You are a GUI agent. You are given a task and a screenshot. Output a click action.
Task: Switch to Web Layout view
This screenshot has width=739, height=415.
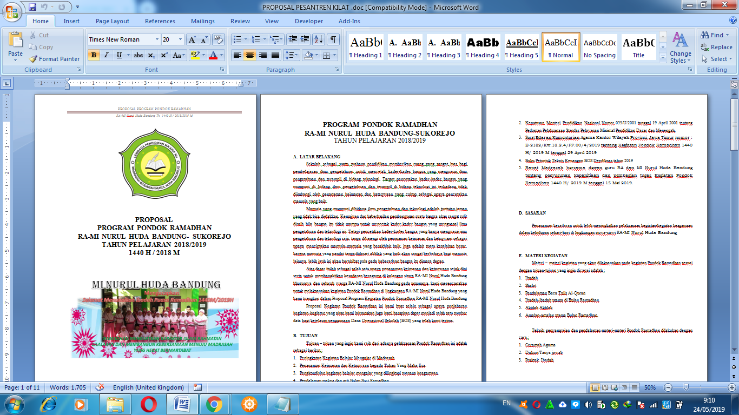coord(615,387)
